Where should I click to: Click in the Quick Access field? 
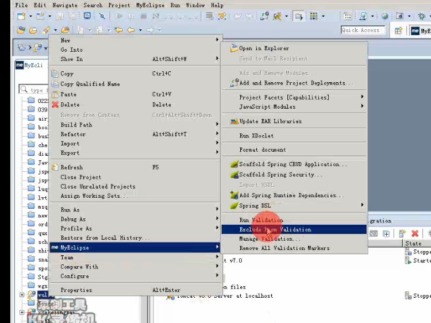pos(363,30)
